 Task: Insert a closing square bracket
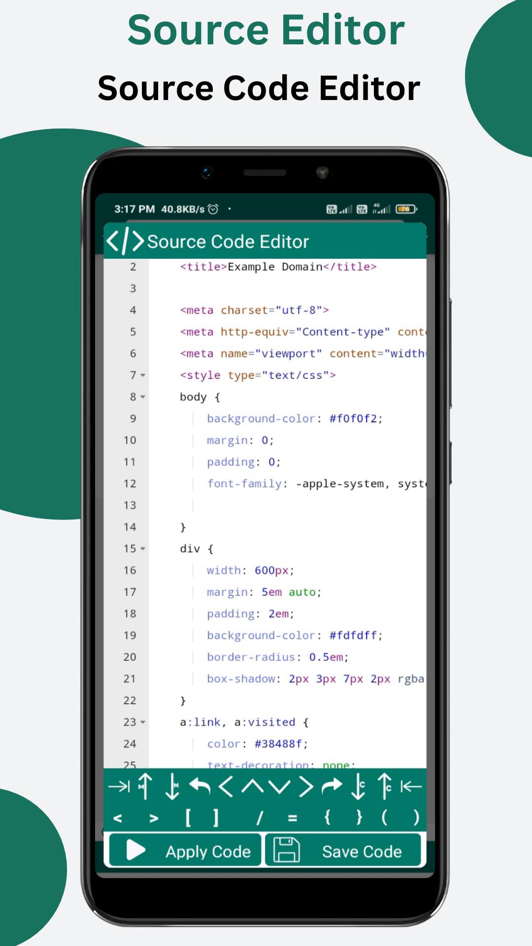216,818
